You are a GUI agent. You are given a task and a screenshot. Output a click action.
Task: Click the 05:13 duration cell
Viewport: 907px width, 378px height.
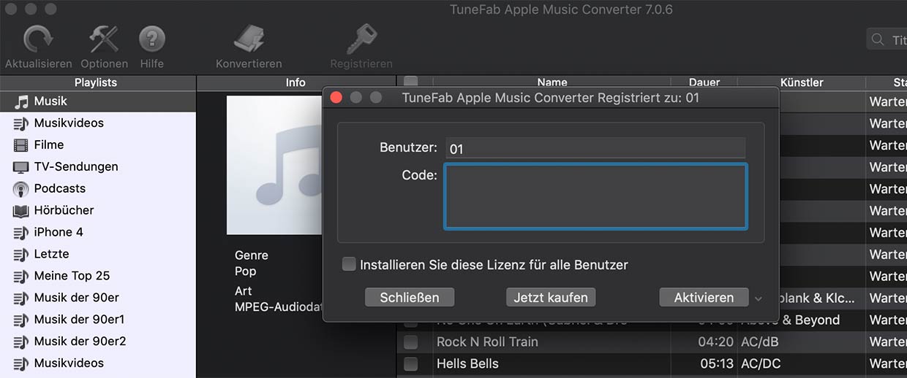[x=715, y=363]
